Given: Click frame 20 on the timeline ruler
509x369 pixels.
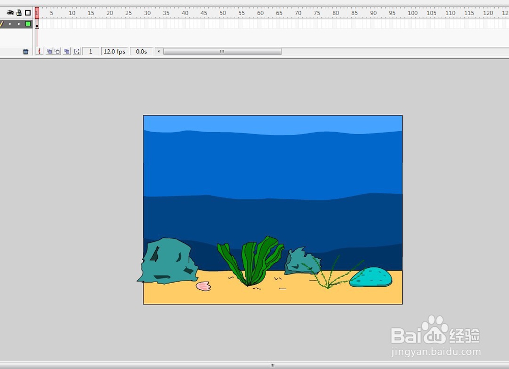Looking at the screenshot, I should point(110,13).
